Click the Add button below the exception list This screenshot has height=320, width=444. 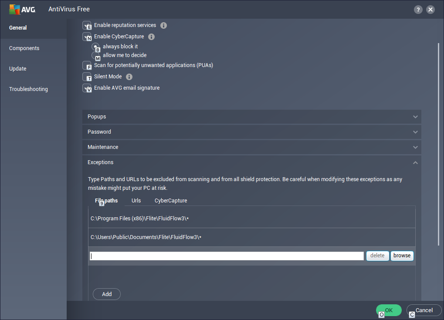[x=106, y=294]
